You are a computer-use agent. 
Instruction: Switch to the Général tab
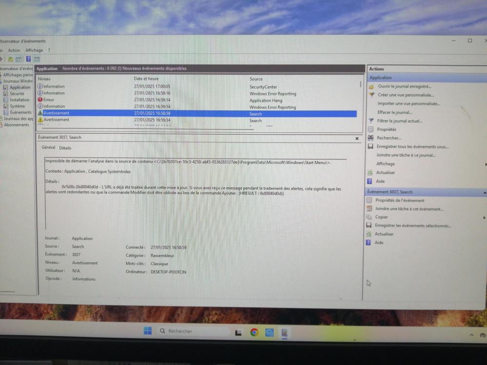pyautogui.click(x=48, y=147)
